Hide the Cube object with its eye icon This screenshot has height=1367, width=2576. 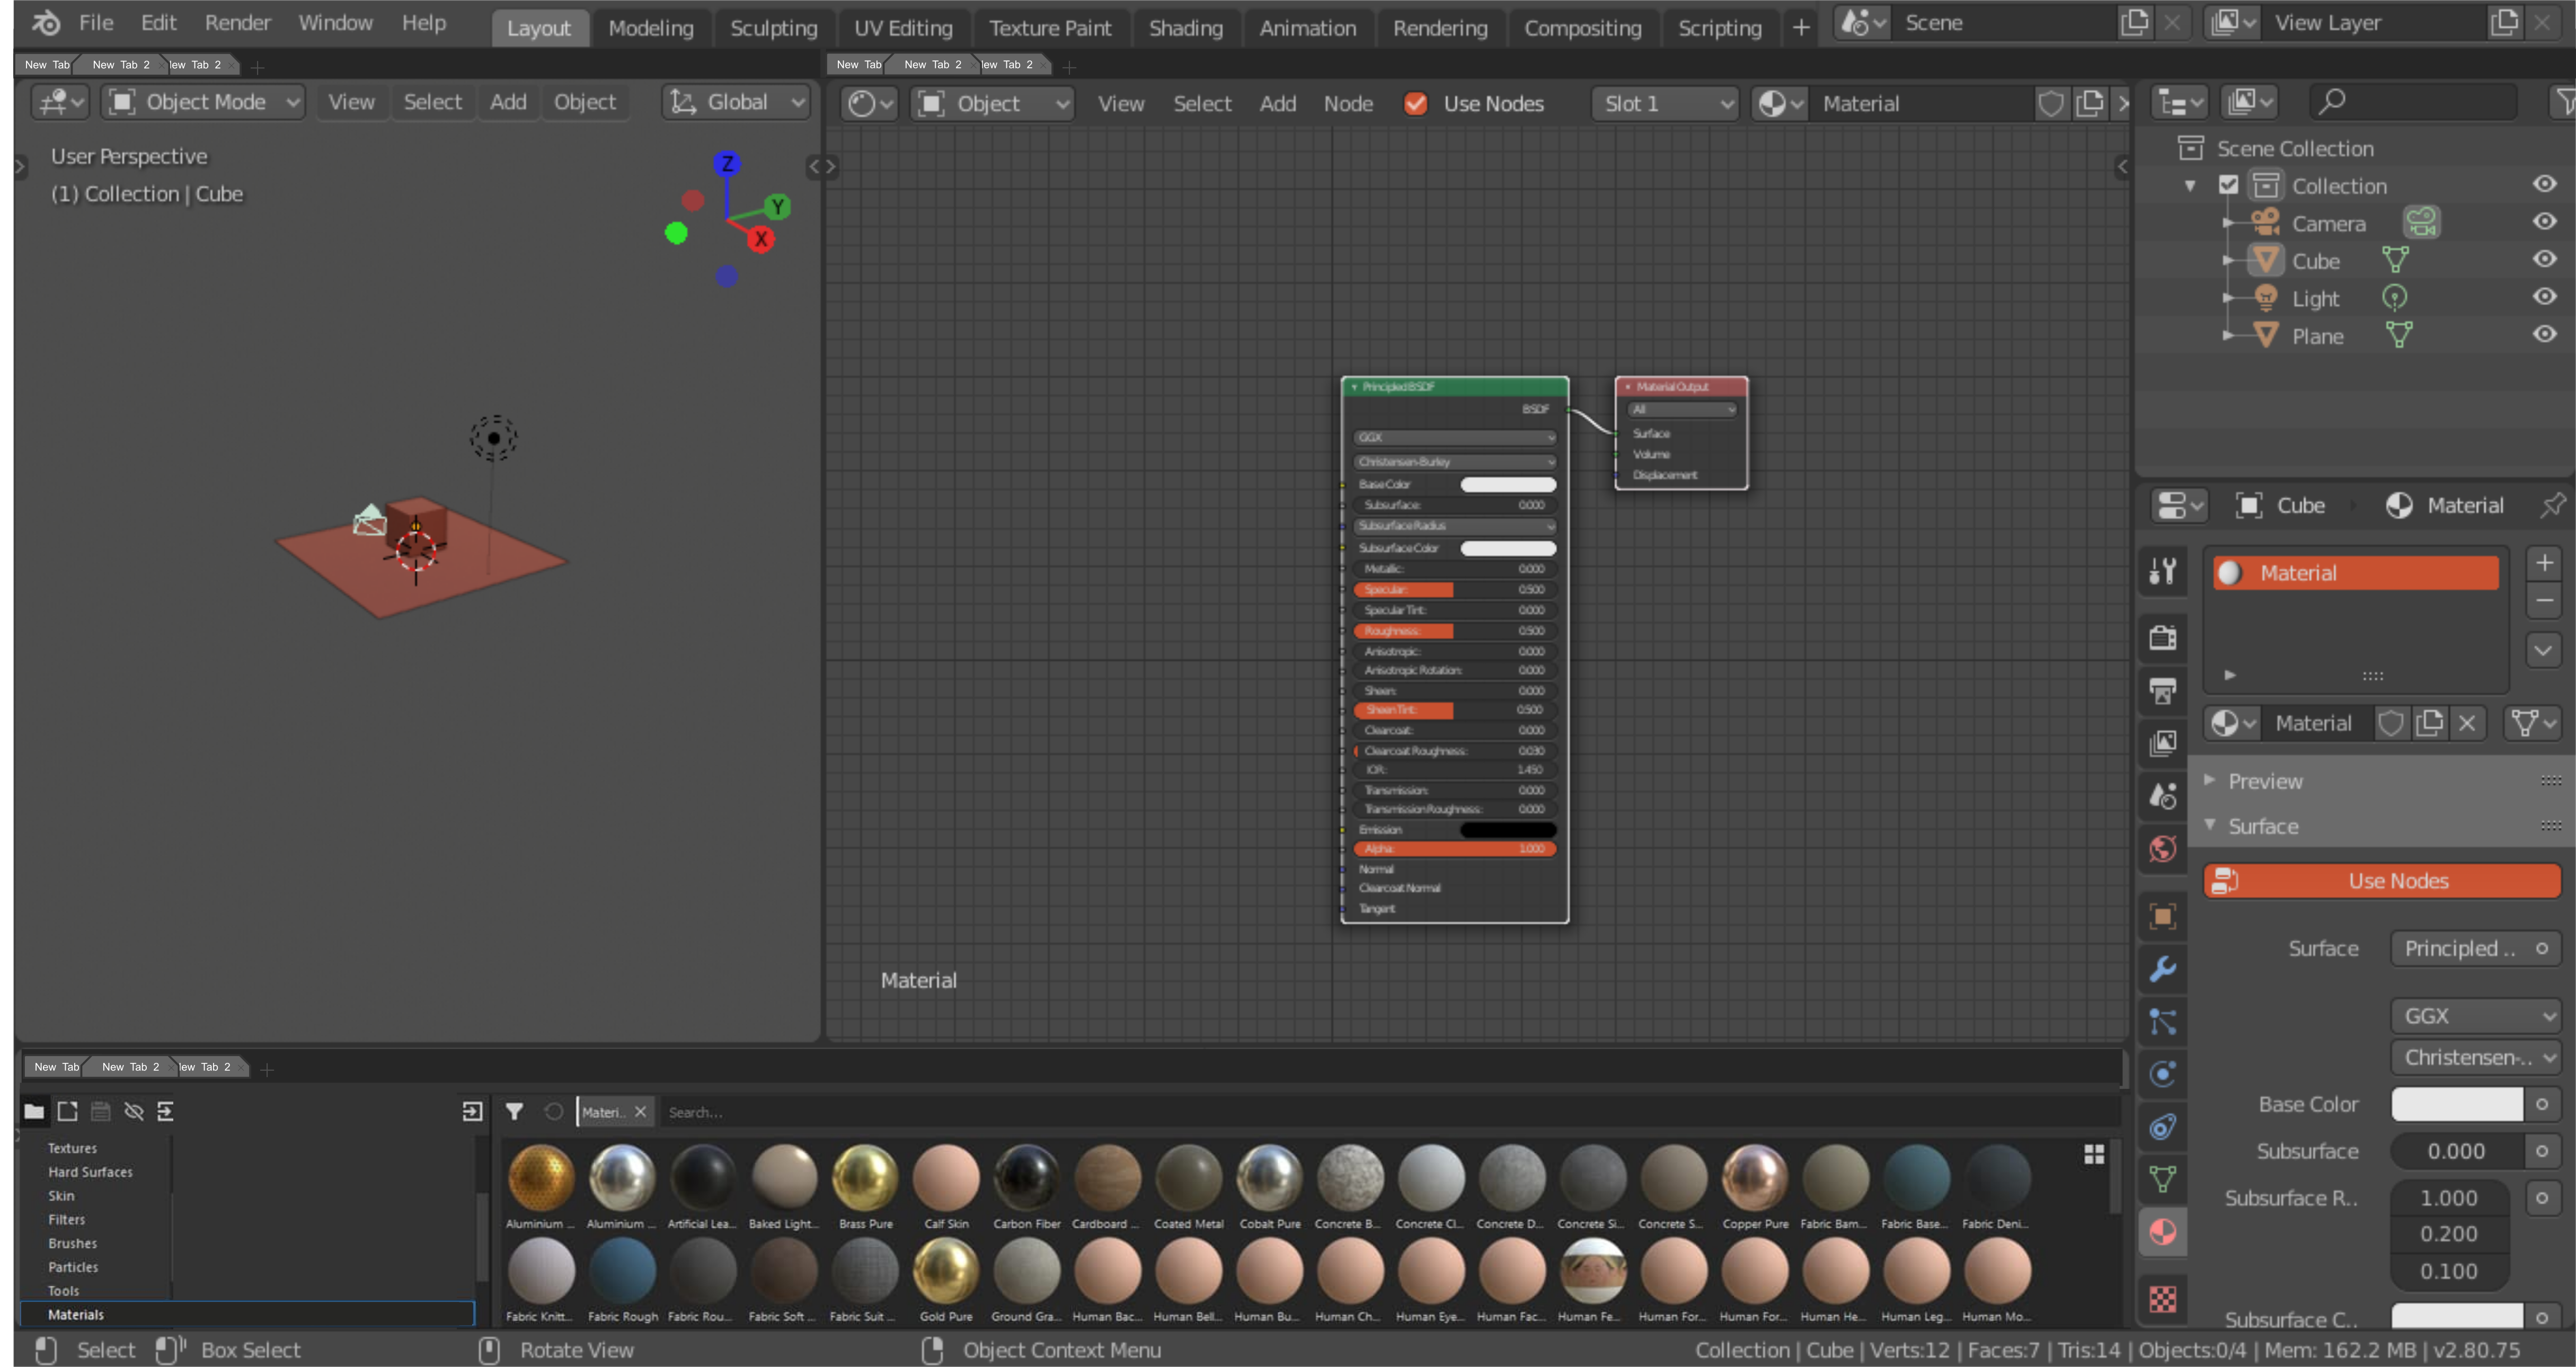click(x=2544, y=259)
